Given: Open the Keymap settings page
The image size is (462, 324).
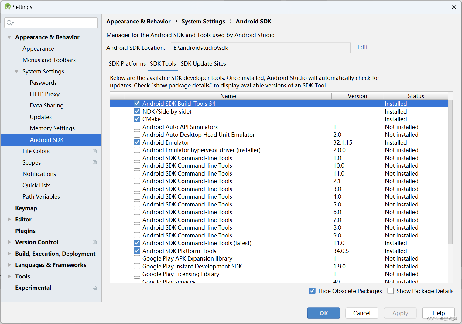Looking at the screenshot, I should coord(26,208).
